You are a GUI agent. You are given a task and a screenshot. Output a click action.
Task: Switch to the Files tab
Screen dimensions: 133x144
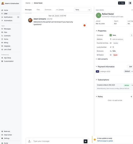coord(38,10)
